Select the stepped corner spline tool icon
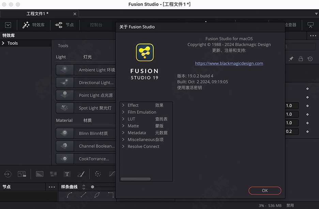The image size is (319, 209). 111,195
